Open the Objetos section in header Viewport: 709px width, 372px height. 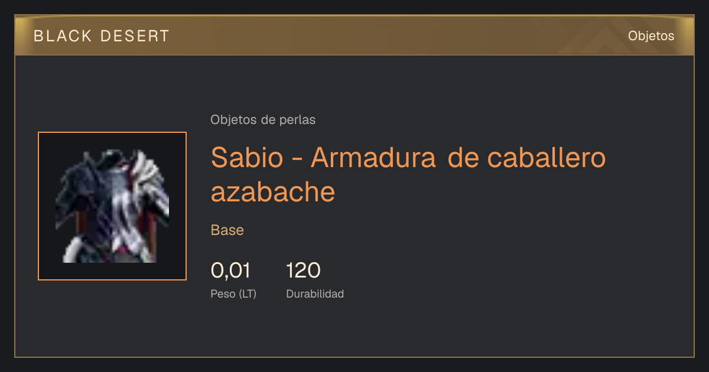[x=651, y=36]
